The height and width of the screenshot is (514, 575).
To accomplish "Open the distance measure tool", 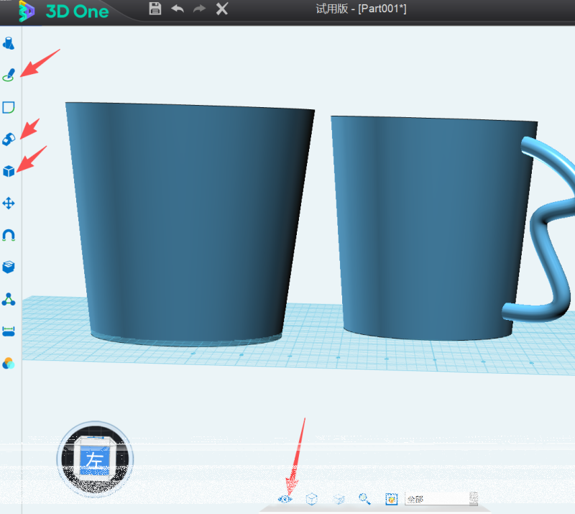I will 9,331.
